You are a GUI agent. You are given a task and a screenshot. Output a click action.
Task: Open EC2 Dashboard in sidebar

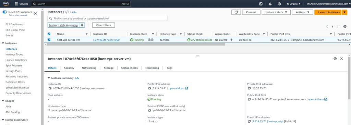14,24
